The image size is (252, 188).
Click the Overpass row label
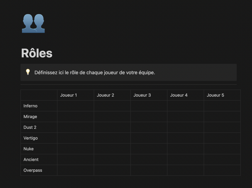33,170
